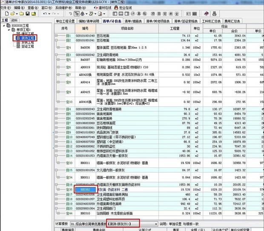Click code cell AG0414

pos(85,82)
